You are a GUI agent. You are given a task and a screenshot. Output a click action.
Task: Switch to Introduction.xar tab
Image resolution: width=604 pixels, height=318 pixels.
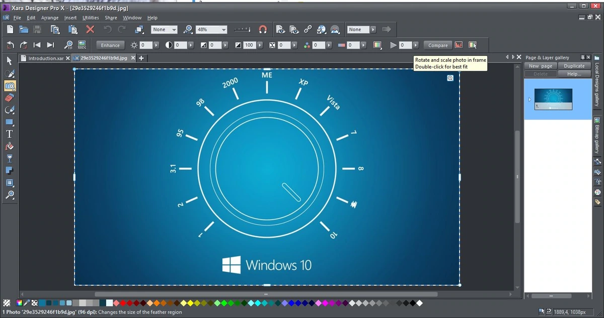tap(45, 58)
